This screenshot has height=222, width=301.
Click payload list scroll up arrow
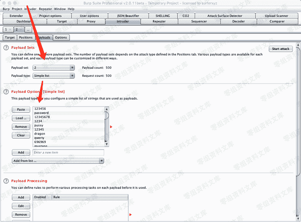click(106, 108)
